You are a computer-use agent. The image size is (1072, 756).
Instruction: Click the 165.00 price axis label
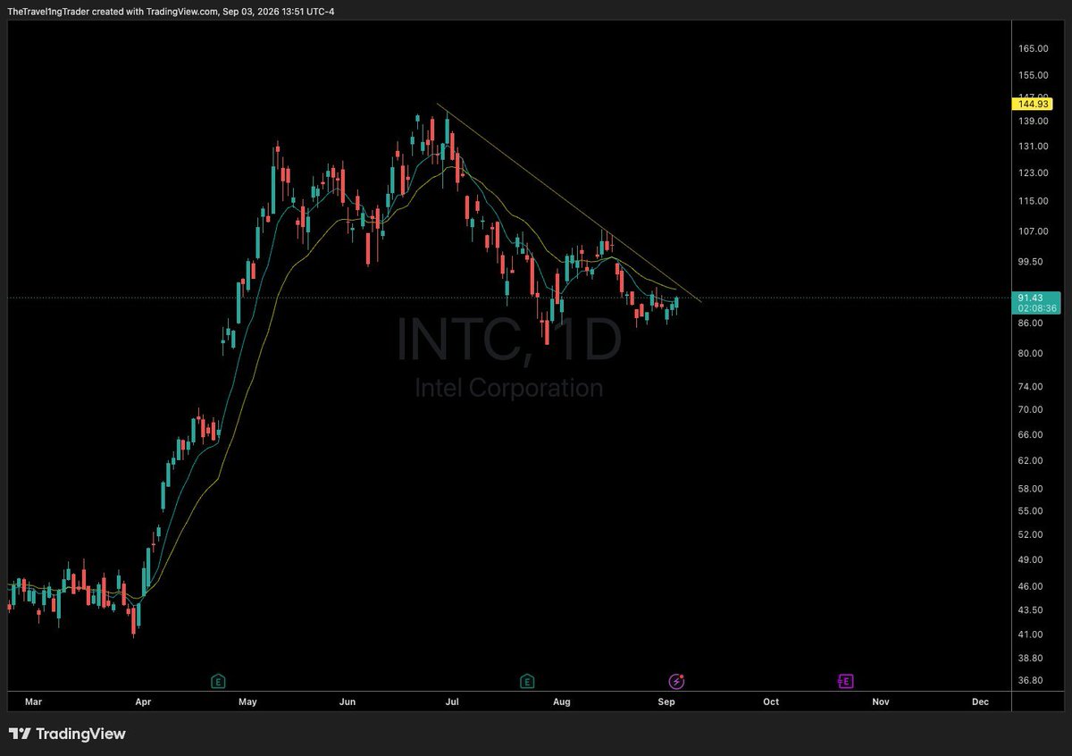pyautogui.click(x=1032, y=48)
